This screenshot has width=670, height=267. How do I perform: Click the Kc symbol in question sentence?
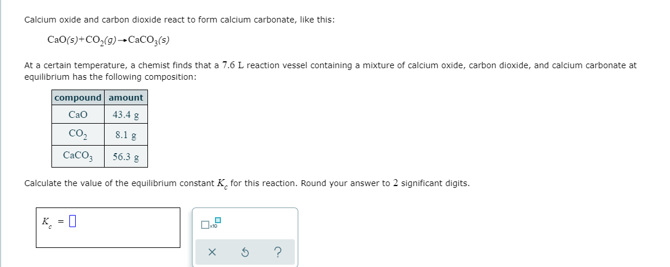(223, 184)
